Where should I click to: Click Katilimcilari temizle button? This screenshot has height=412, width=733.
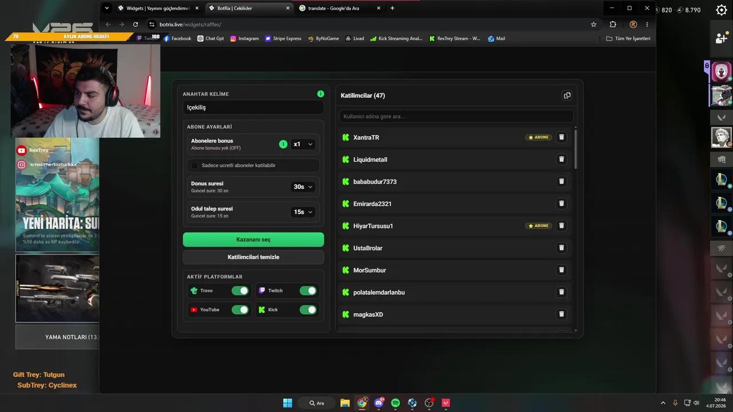[x=253, y=257]
